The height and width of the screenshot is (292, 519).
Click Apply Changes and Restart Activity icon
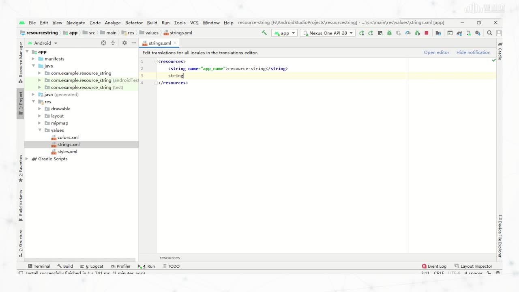371,33
